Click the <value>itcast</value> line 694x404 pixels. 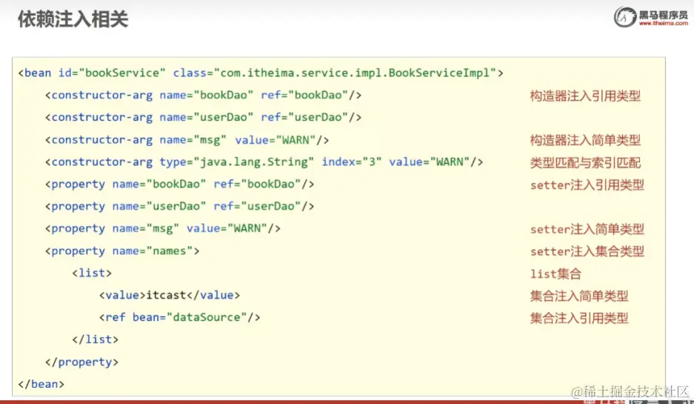(170, 295)
